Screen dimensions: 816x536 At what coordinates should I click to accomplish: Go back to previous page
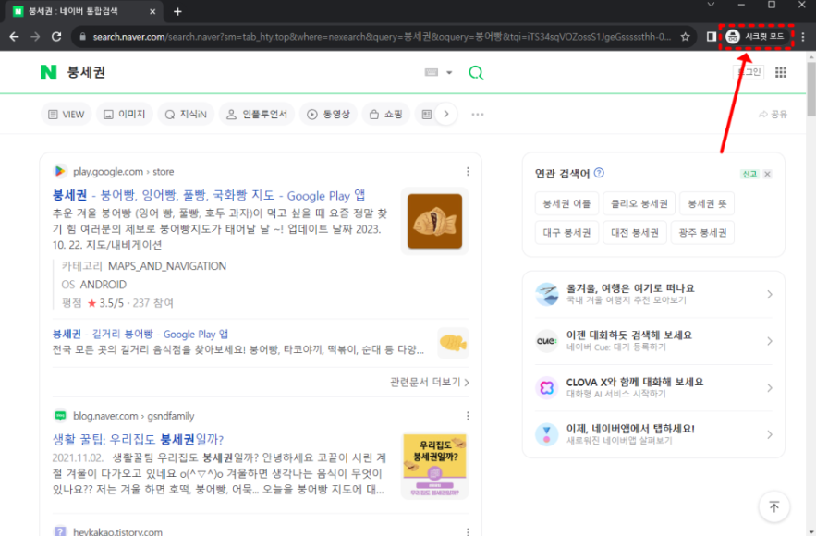point(14,36)
